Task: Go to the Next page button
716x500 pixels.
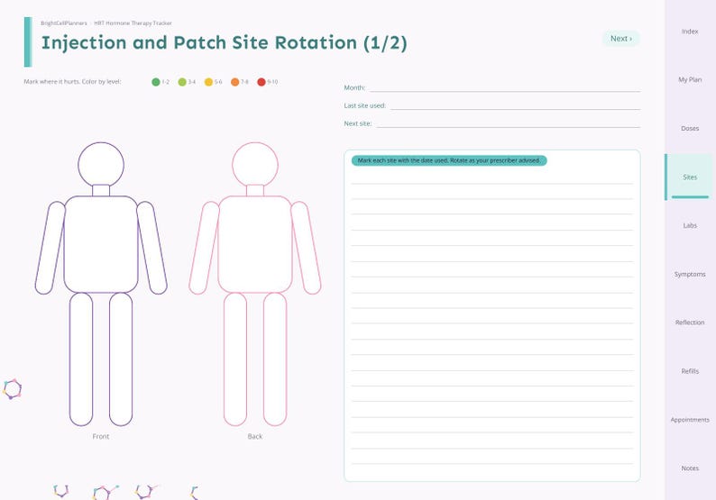Action: (x=621, y=39)
